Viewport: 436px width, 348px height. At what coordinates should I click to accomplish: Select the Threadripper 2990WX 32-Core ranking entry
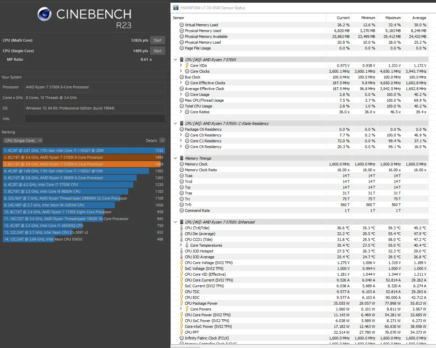coord(84,198)
